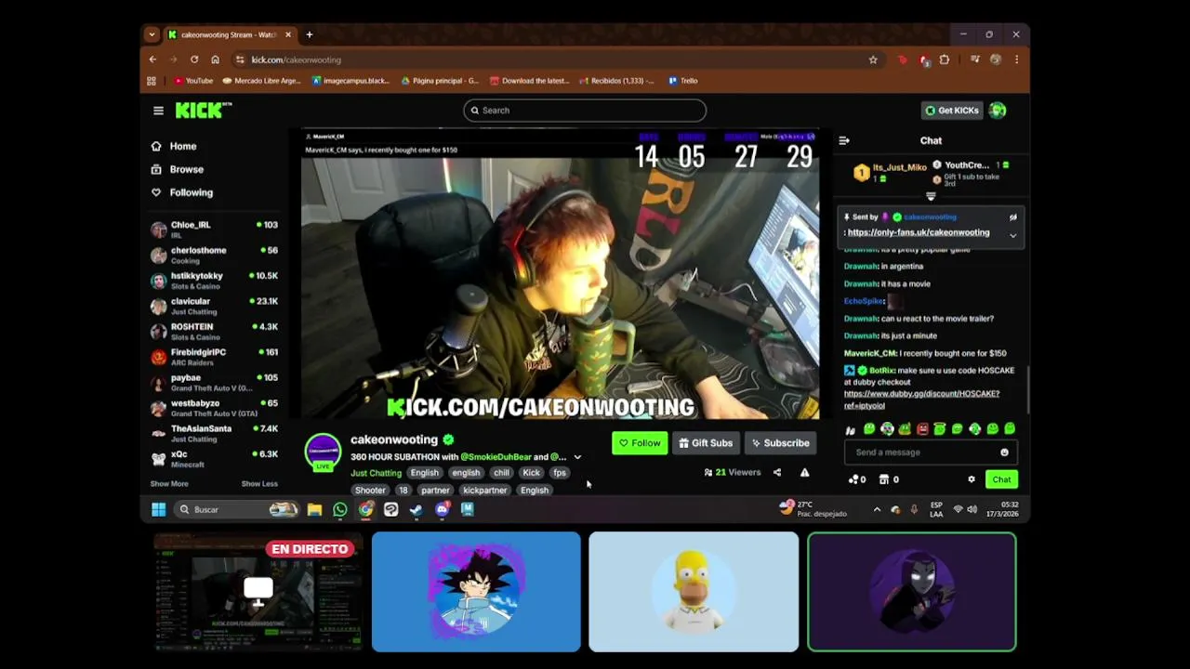Show hidden system tray icons chevron

click(877, 509)
